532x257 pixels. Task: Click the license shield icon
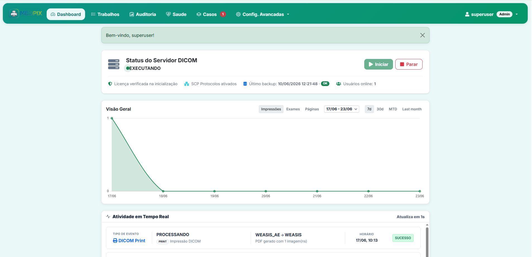(x=110, y=84)
